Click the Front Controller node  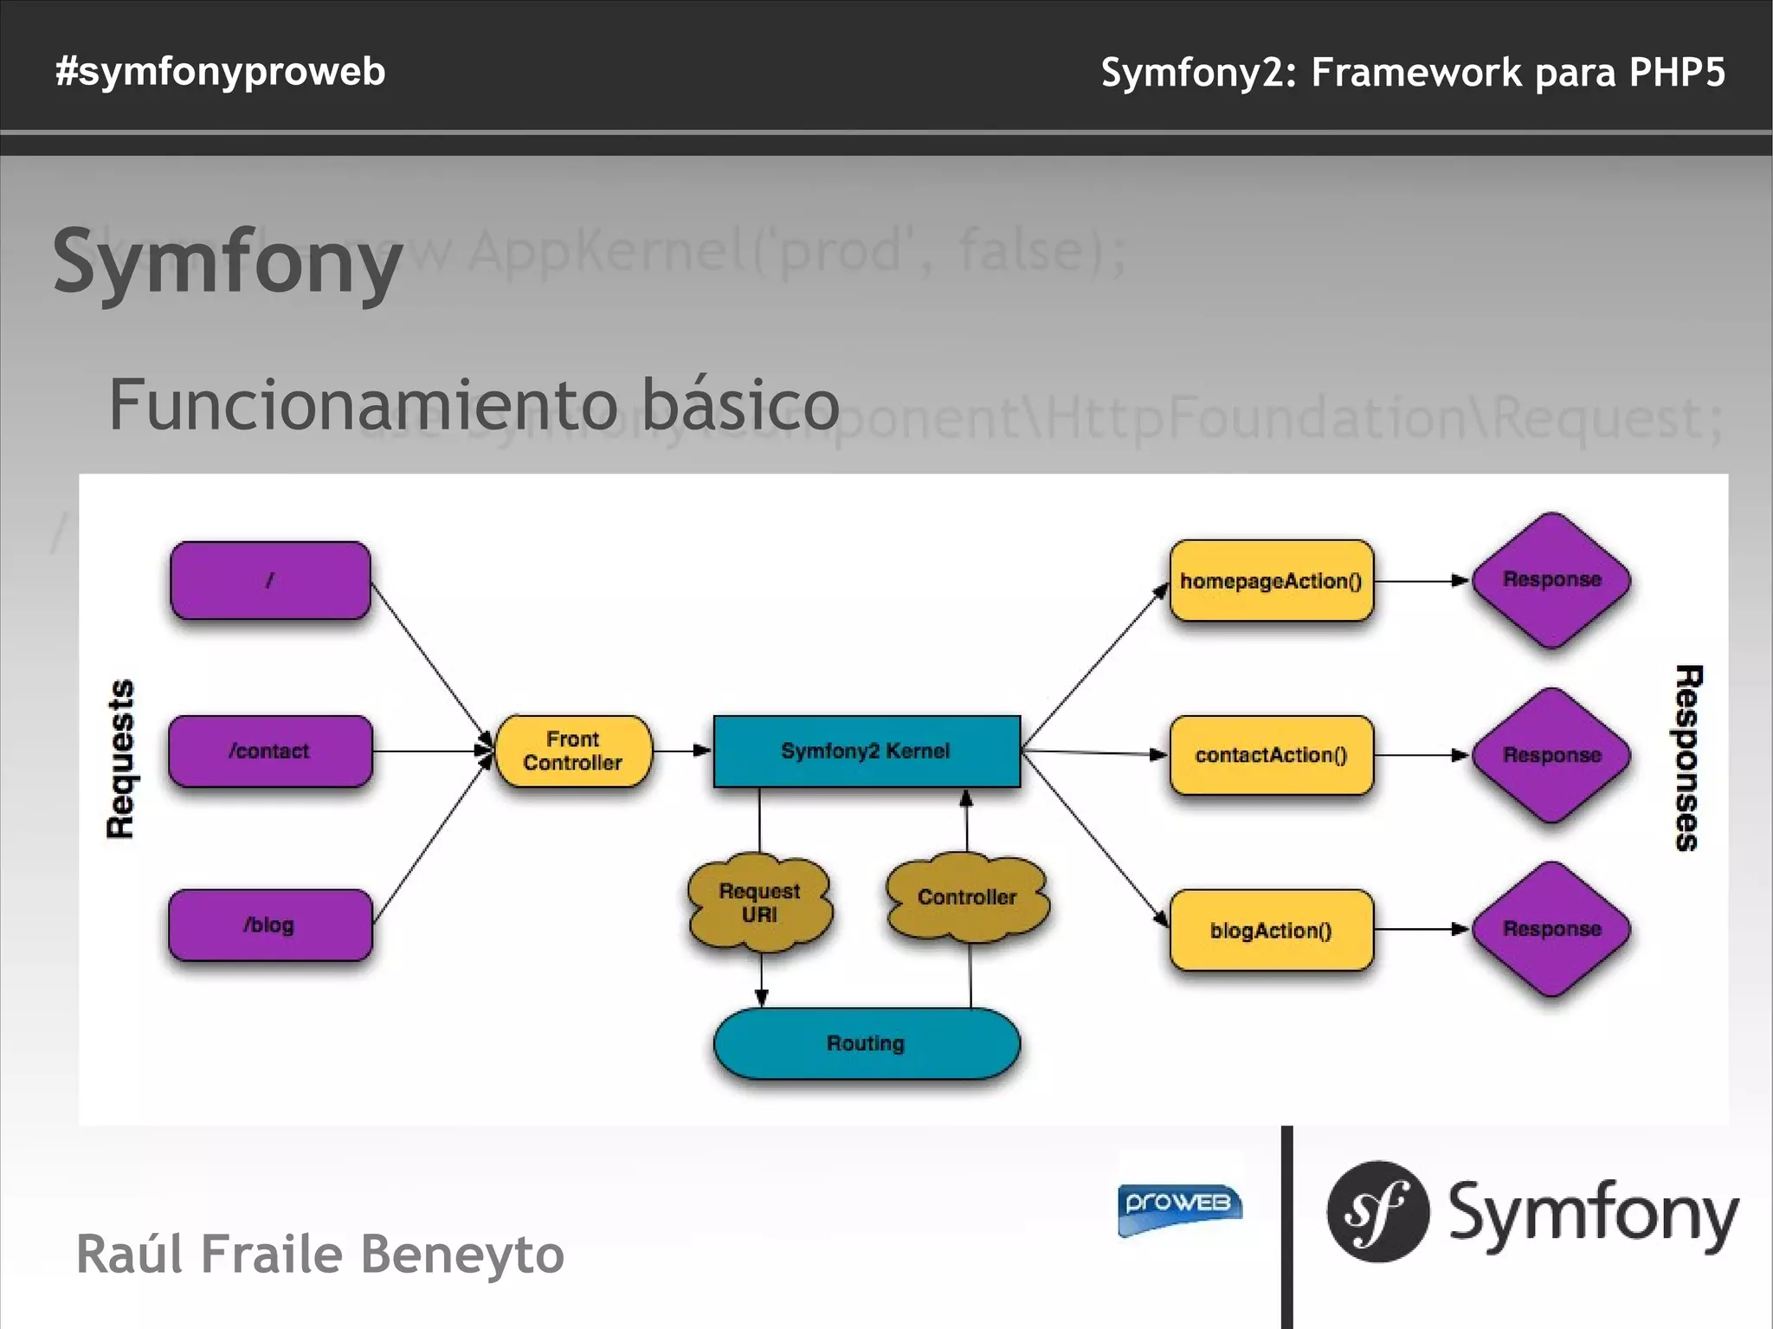pyautogui.click(x=573, y=751)
